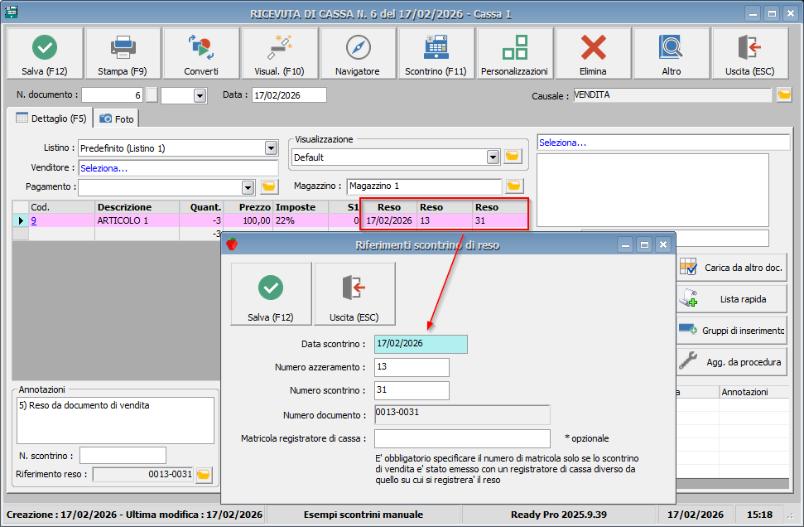Launch the Navigatore compass tool
This screenshot has width=804, height=527.
358,54
